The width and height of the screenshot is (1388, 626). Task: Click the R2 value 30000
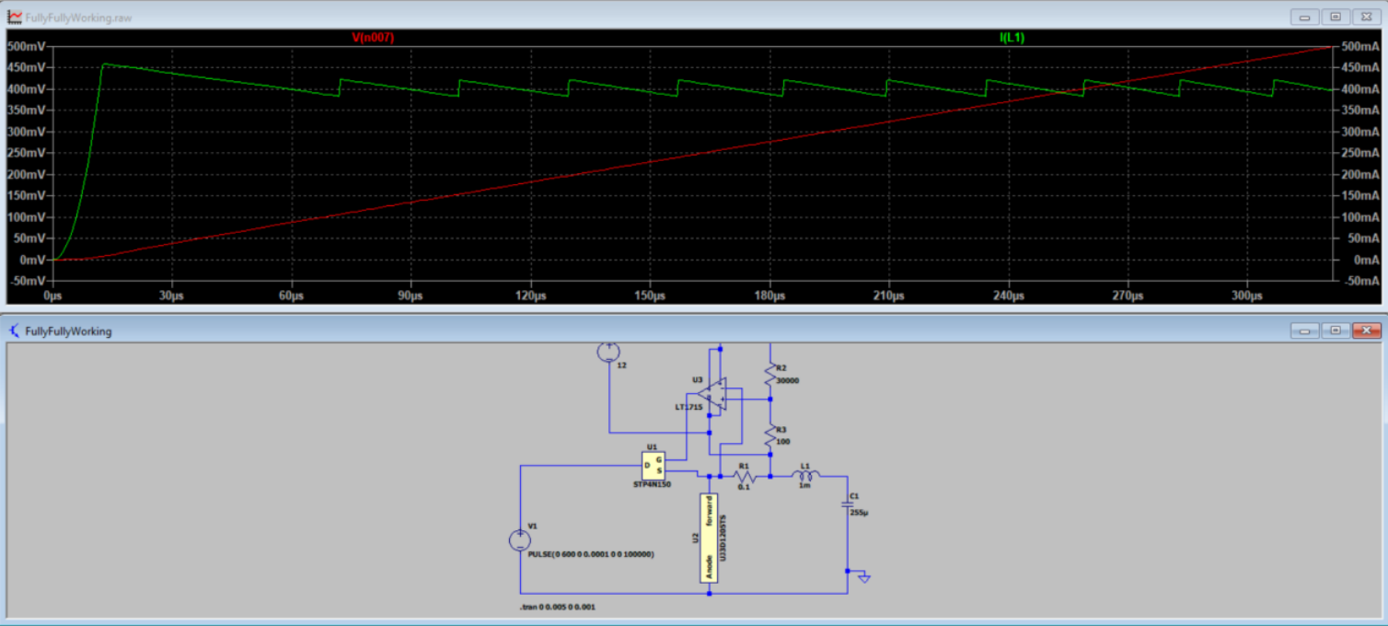(x=789, y=379)
